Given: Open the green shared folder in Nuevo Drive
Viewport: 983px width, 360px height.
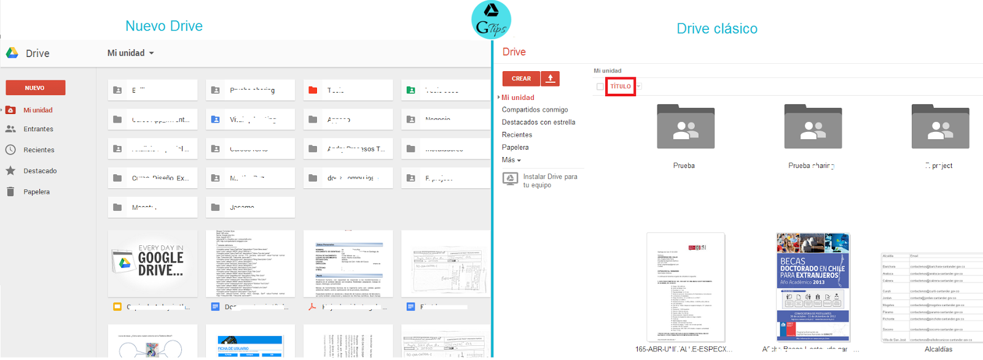Looking at the screenshot, I should point(446,90).
